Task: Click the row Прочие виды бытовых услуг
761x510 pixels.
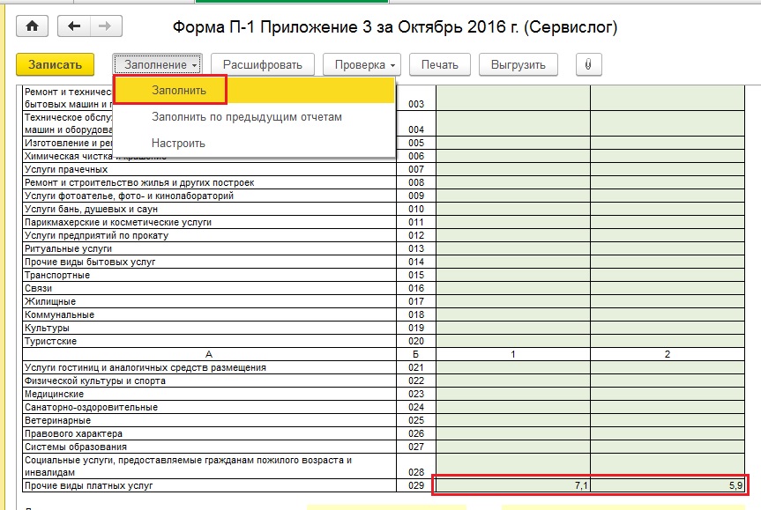Action: click(209, 262)
